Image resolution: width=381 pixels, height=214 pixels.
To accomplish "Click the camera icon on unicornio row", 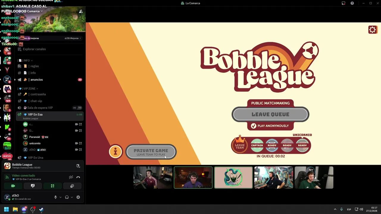I will (76, 143).
